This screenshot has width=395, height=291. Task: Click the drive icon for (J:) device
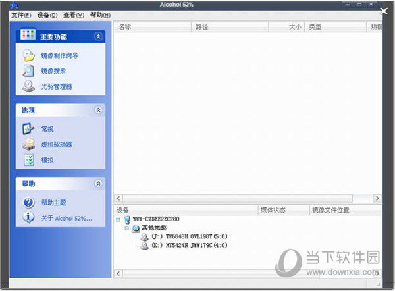144,237
